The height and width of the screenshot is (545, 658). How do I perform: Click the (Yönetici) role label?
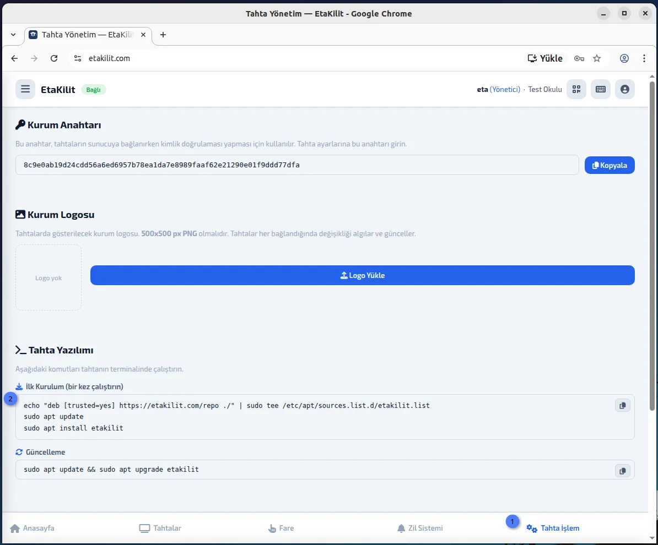[x=505, y=89]
